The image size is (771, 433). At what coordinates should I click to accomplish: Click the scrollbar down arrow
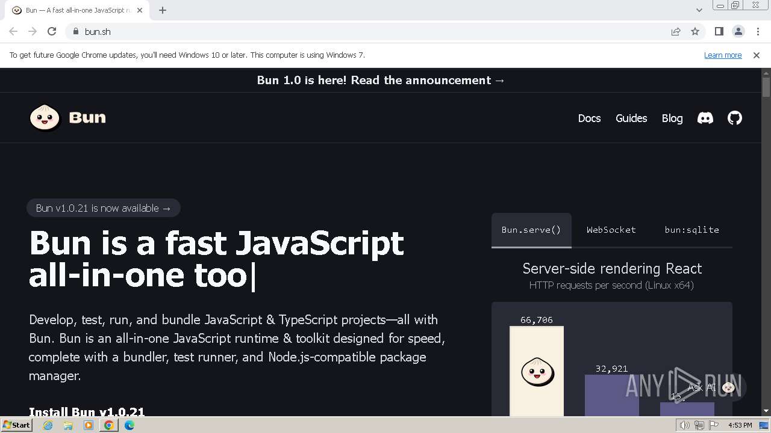pos(766,411)
